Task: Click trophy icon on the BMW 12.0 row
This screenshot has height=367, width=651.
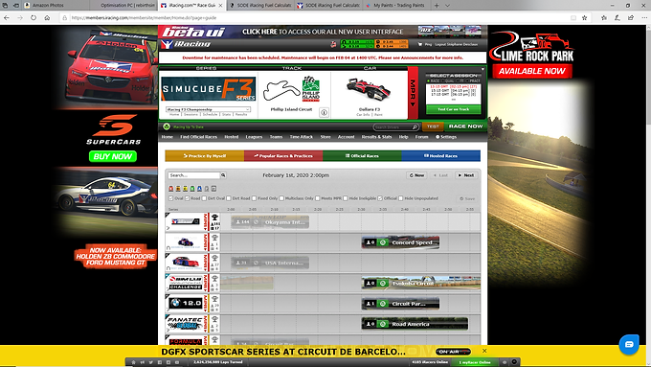Action: [214, 299]
